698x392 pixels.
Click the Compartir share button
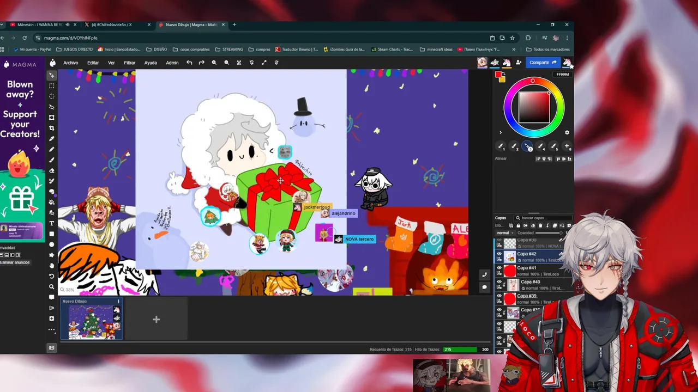click(x=543, y=63)
